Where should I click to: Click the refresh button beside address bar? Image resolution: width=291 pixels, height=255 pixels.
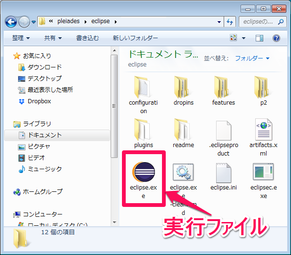pyautogui.click(x=230, y=22)
